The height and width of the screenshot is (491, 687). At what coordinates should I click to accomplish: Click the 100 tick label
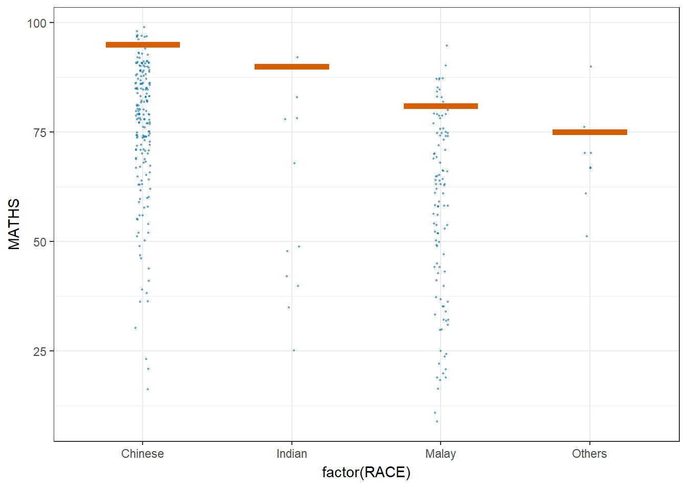pyautogui.click(x=37, y=23)
